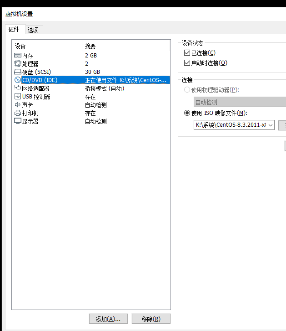Select the USB 控制器 row label
286x331 pixels.
coord(36,97)
